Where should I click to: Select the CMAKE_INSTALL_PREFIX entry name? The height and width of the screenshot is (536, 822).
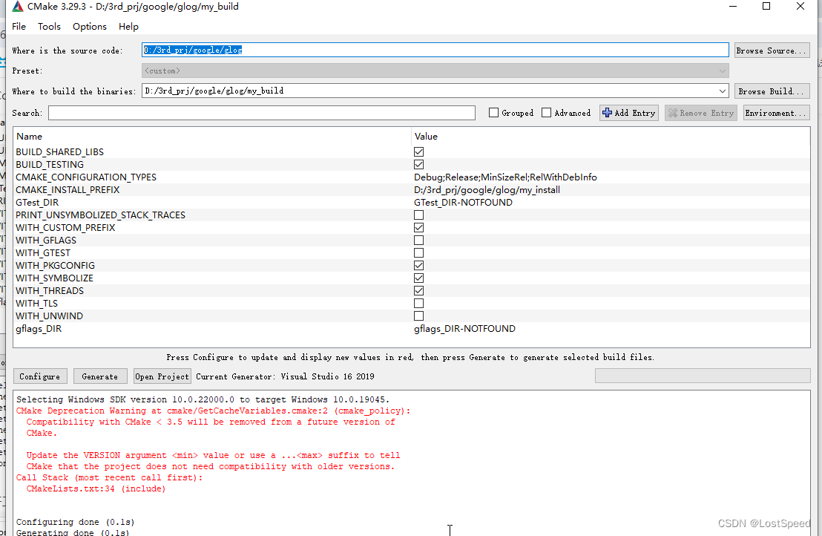68,190
